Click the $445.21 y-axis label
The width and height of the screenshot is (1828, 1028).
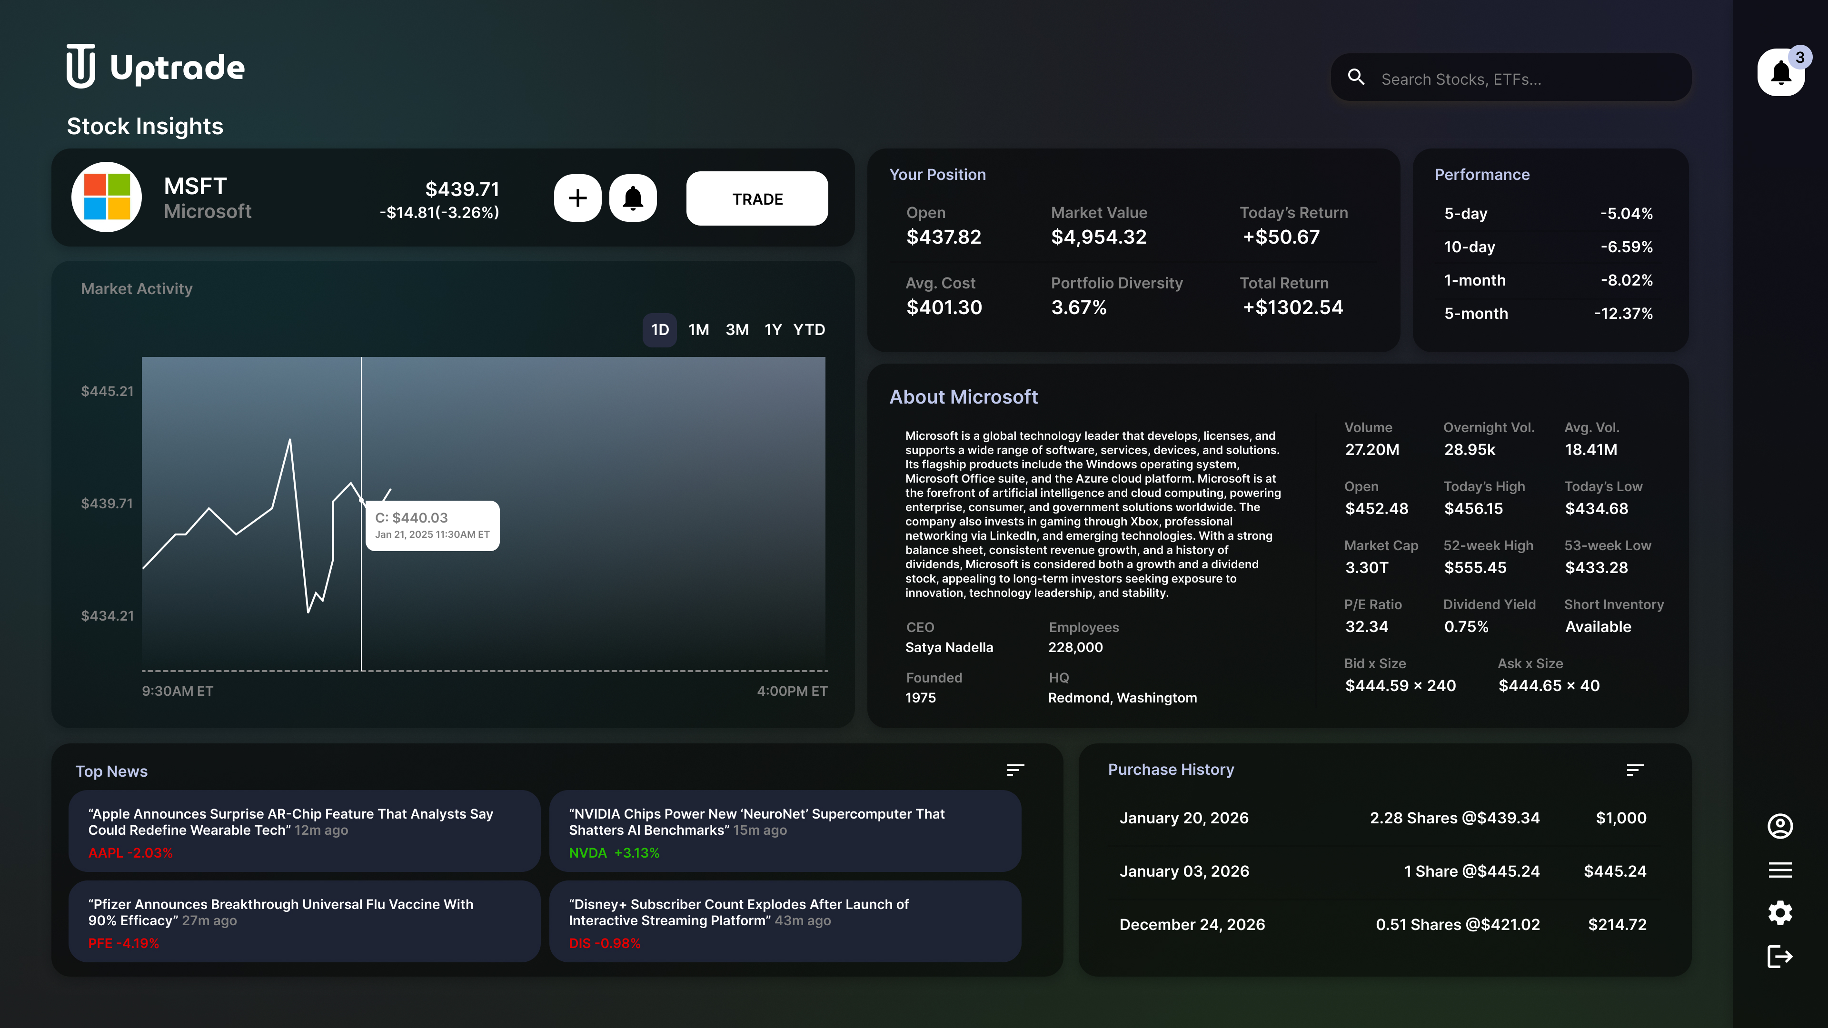107,391
